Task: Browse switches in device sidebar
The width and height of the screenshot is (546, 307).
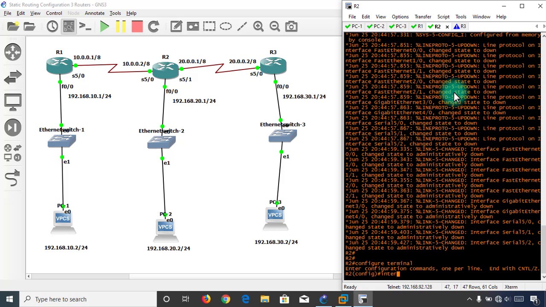Action: (x=13, y=77)
